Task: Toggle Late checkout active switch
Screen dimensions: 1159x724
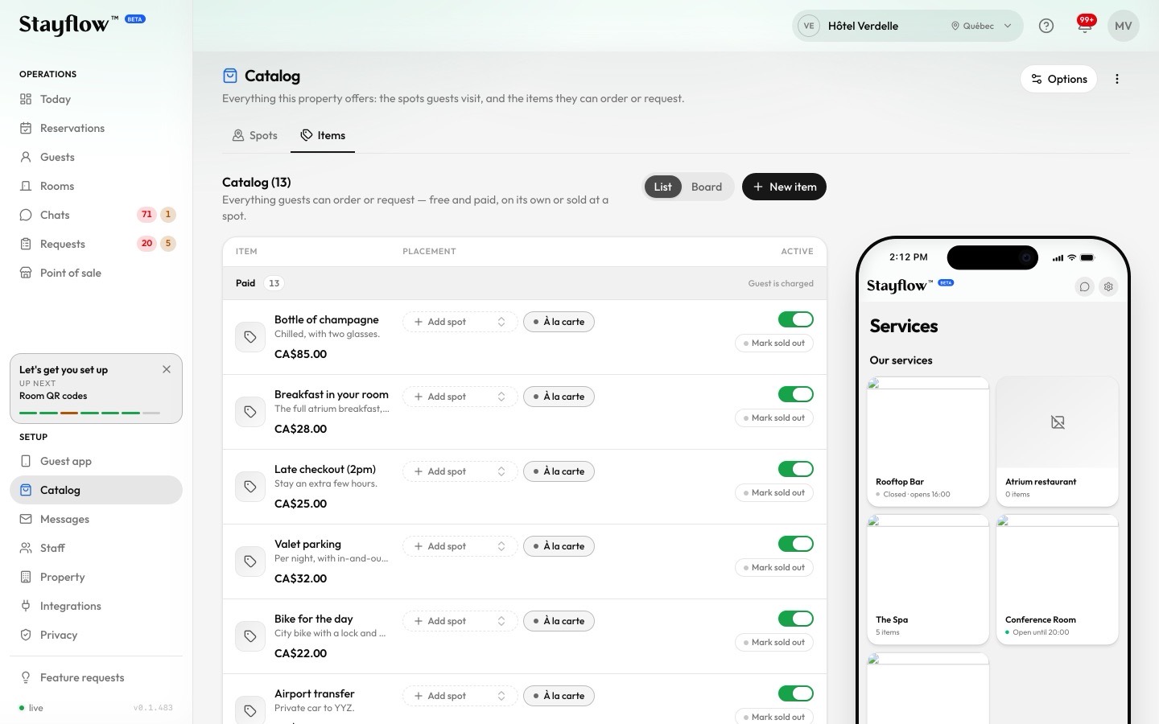Action: point(796,469)
